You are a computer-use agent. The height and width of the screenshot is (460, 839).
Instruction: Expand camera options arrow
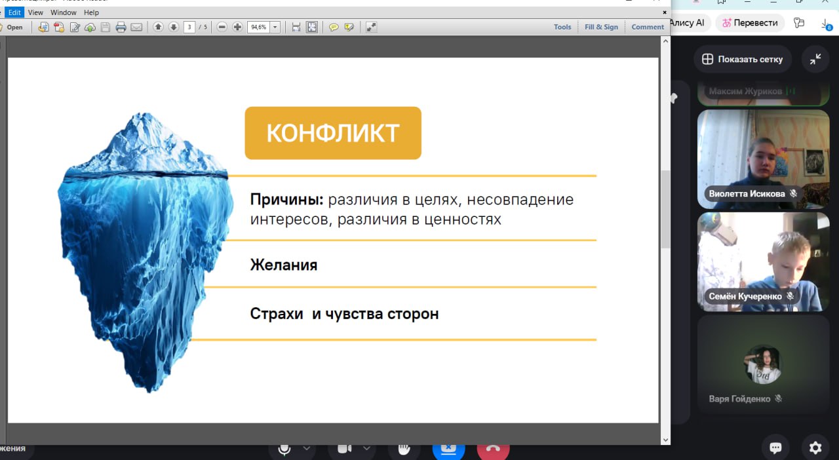coord(366,449)
